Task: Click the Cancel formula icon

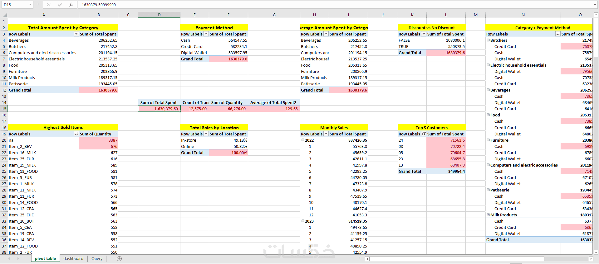Action: click(49, 5)
